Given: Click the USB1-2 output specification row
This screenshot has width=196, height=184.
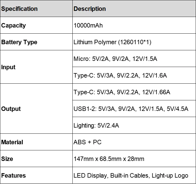Looking at the screenshot, I should [131, 109].
